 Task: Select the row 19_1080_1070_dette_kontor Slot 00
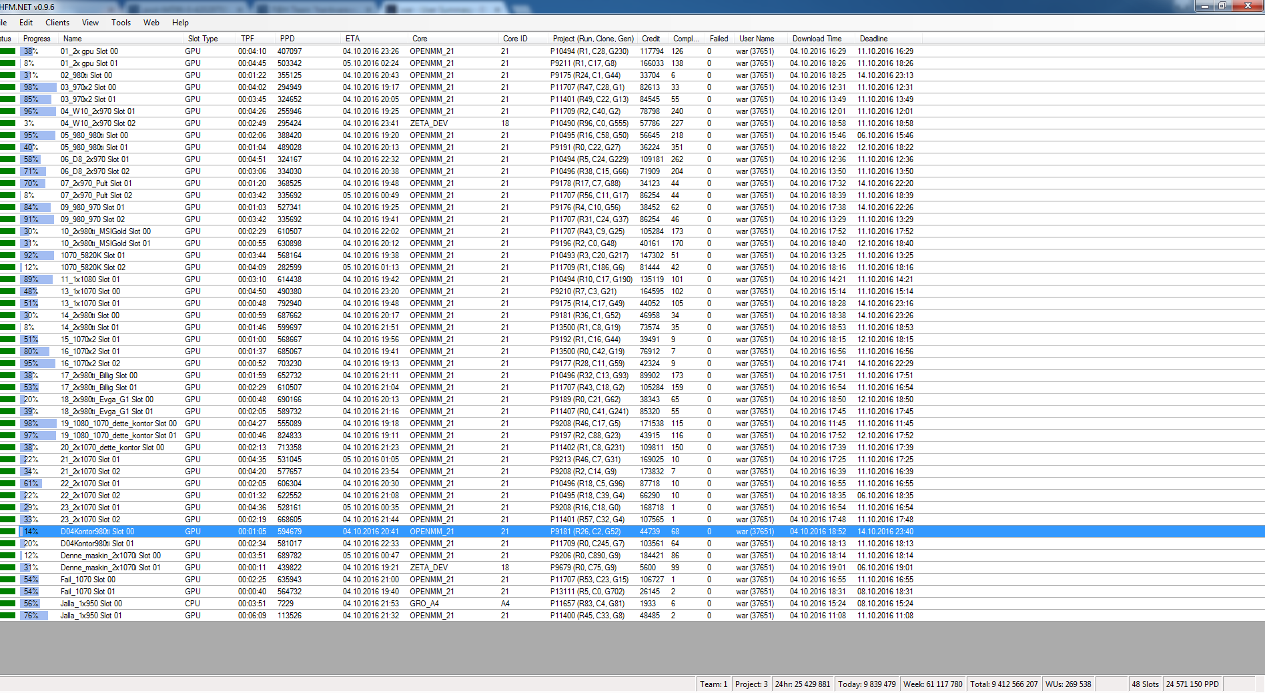pyautogui.click(x=632, y=424)
